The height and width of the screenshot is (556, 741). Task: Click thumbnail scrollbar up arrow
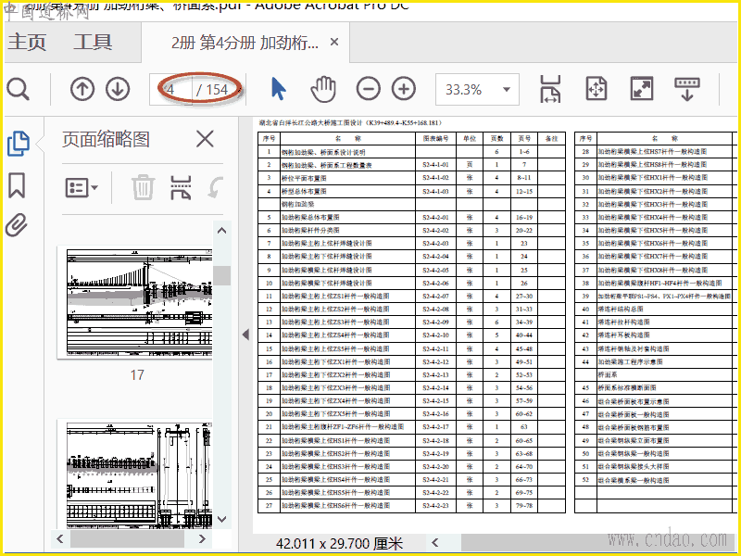pyautogui.click(x=221, y=231)
